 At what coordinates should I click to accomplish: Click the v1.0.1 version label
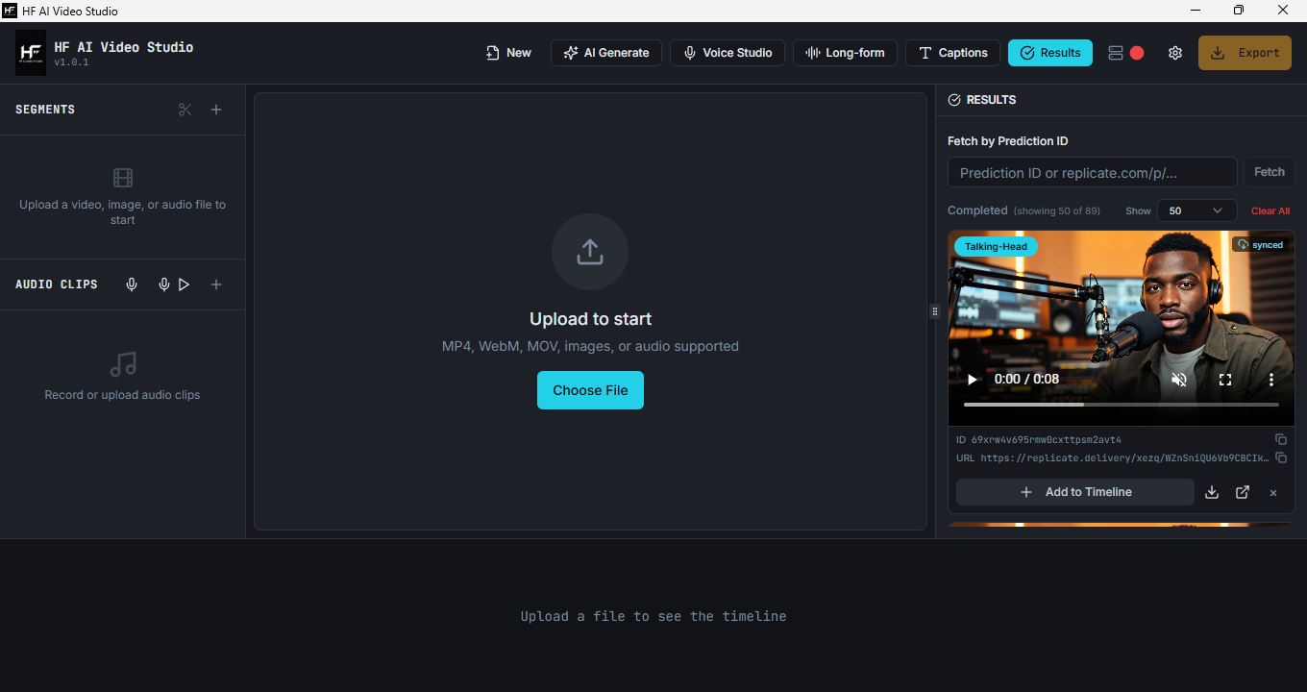tap(71, 62)
